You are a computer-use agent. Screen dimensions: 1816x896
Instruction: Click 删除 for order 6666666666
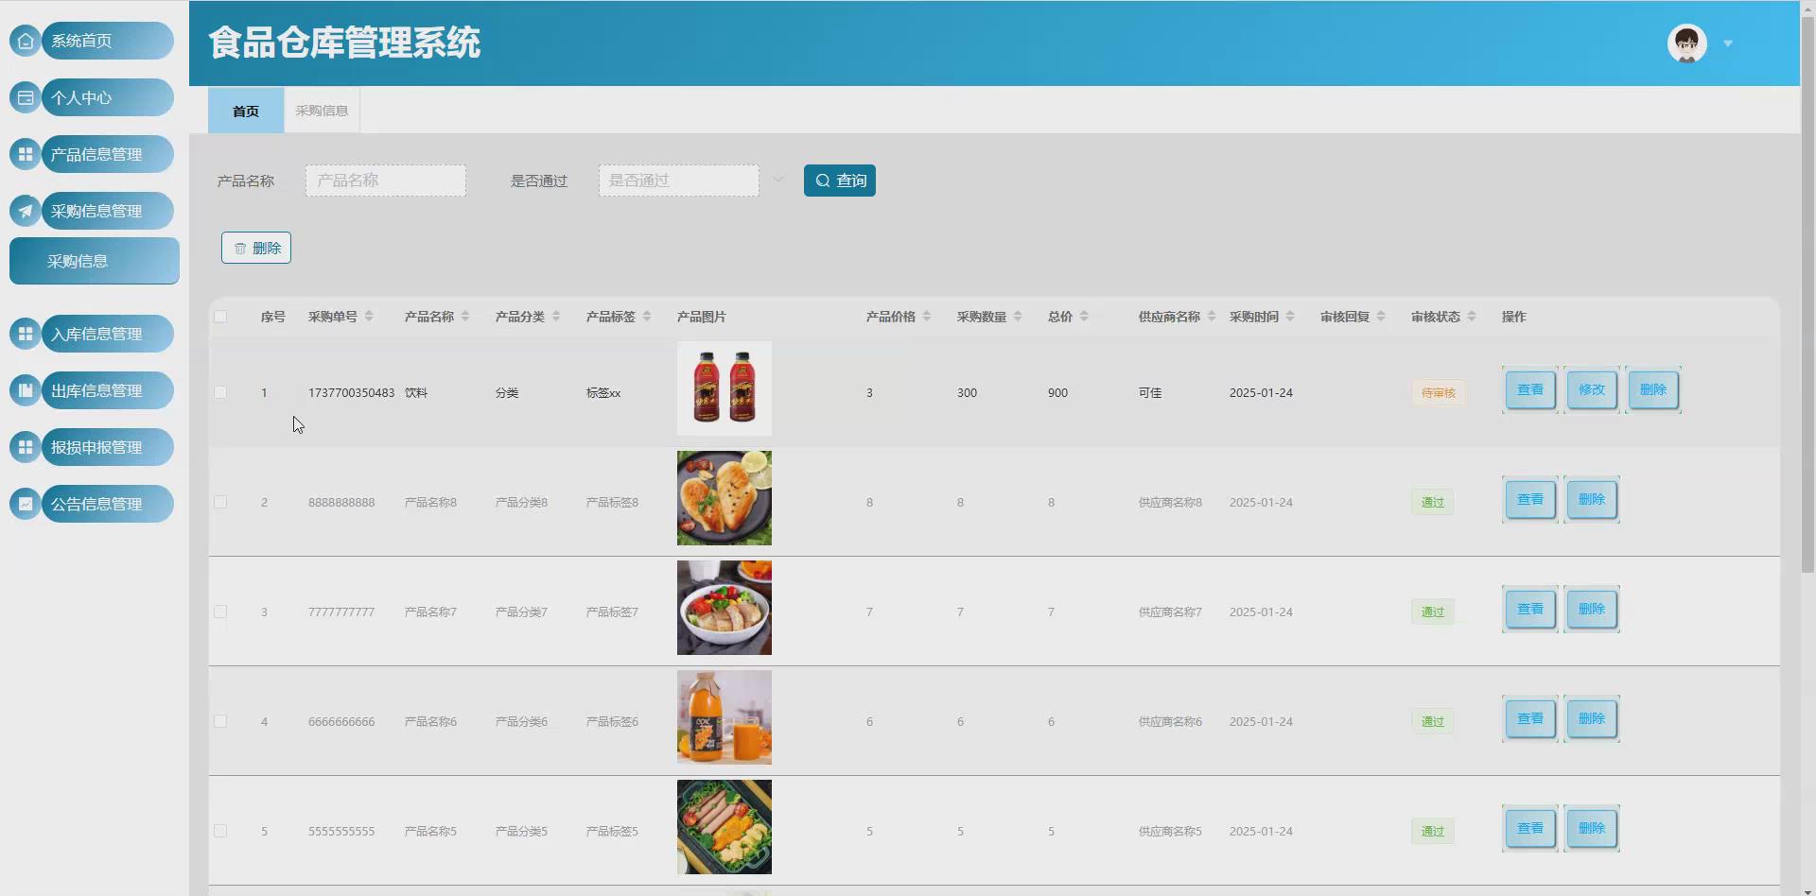(x=1592, y=718)
